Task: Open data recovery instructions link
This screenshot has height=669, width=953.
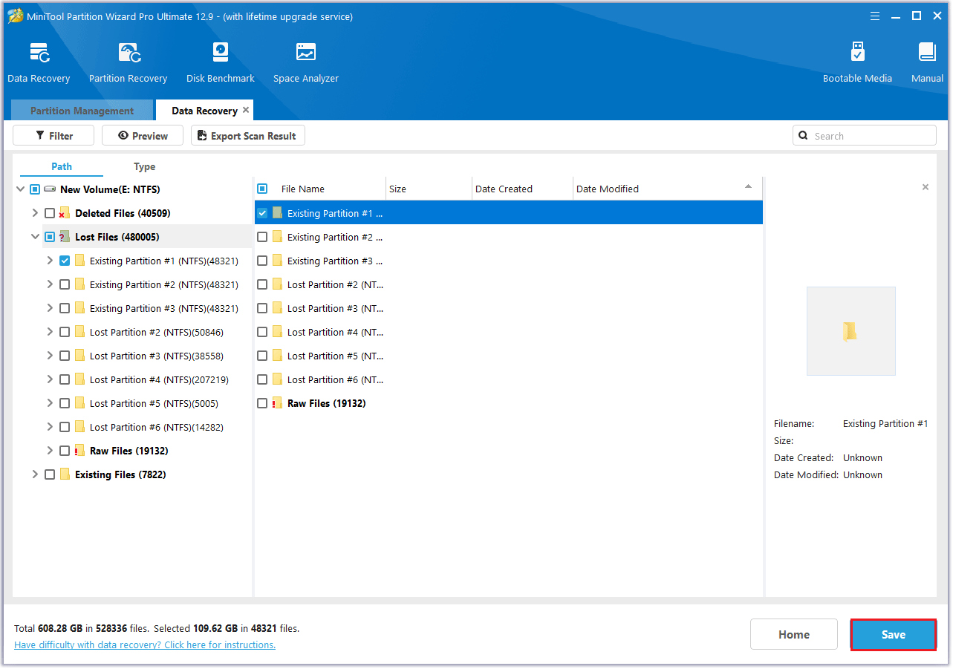Action: (x=145, y=644)
